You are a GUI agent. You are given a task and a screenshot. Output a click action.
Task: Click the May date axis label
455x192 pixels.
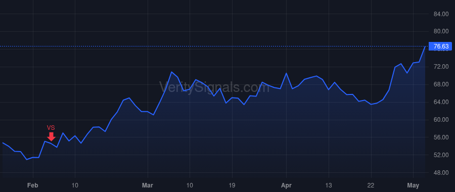pyautogui.click(x=413, y=185)
